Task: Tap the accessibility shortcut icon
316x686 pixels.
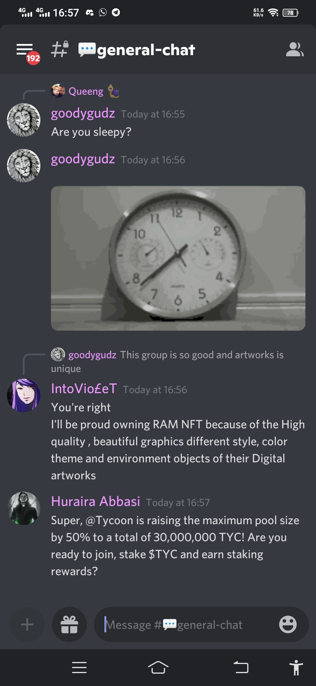Action: click(x=296, y=668)
